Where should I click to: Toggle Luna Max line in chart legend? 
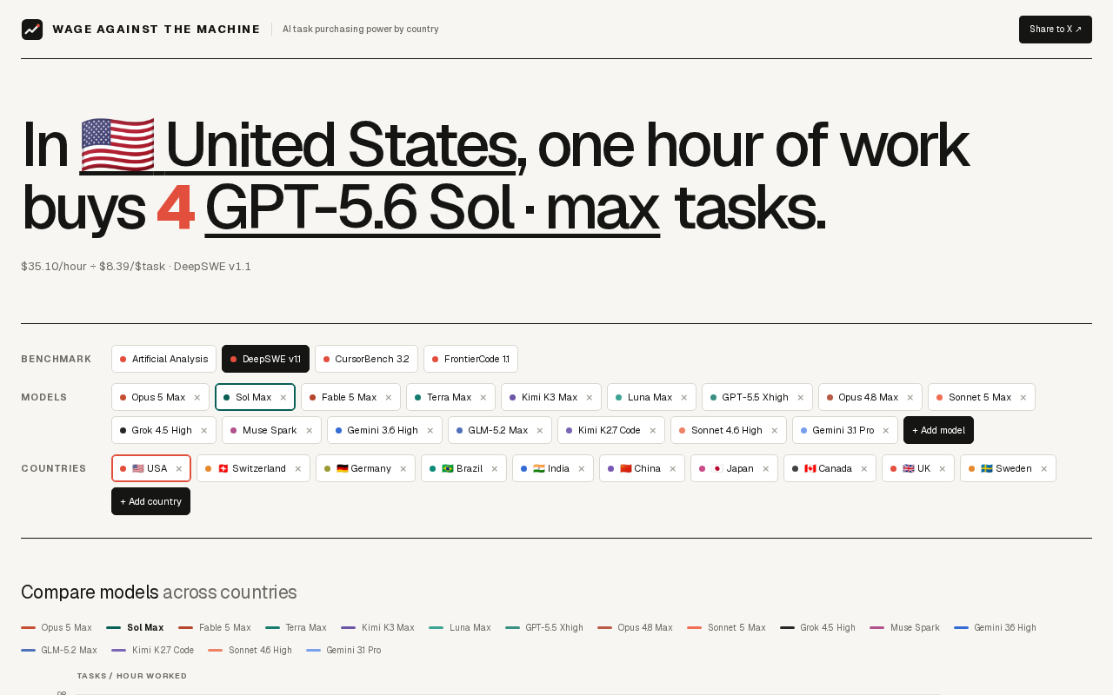pos(460,627)
